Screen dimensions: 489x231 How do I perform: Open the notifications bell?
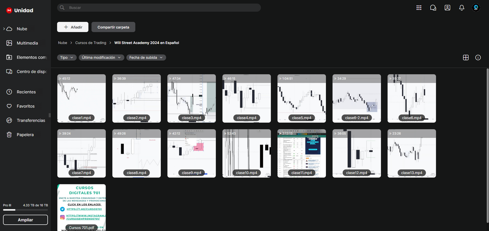pos(462,8)
